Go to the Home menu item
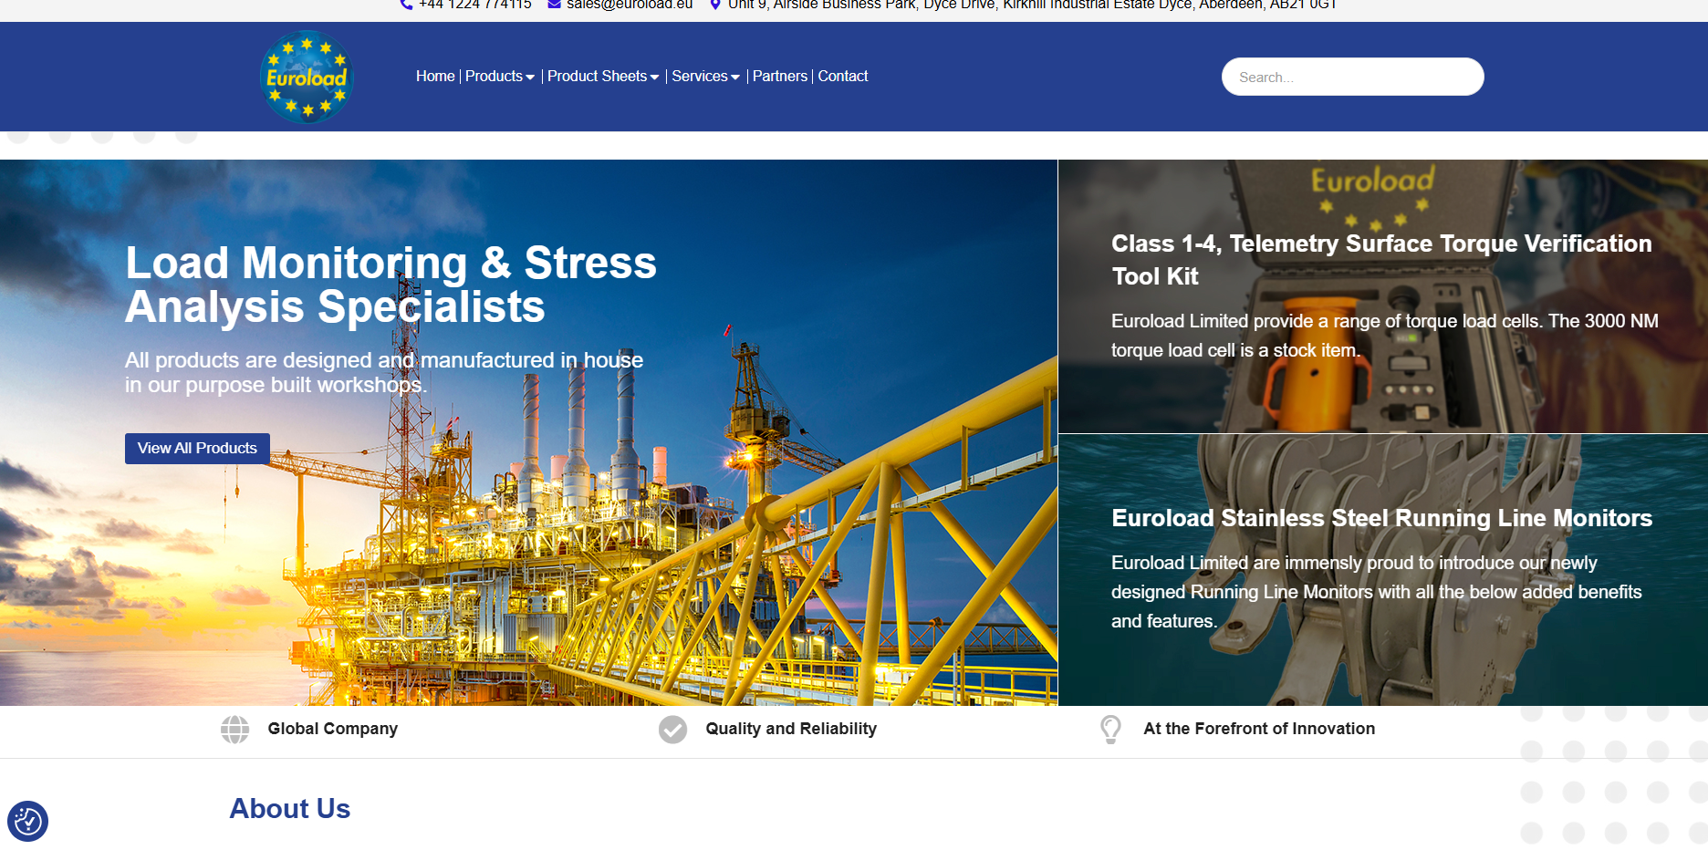This screenshot has height=850, width=1708. pos(435,77)
